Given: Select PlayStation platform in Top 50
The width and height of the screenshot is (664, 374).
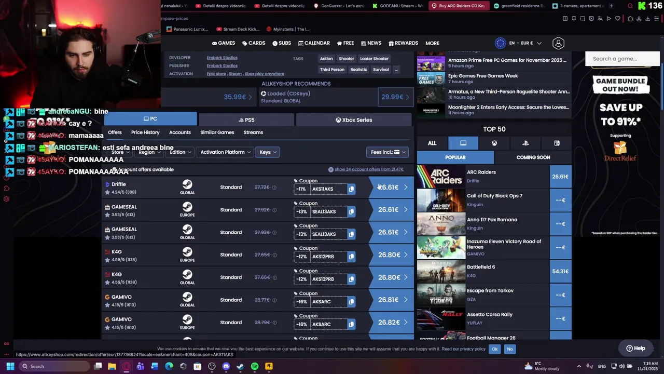Looking at the screenshot, I should point(525,143).
